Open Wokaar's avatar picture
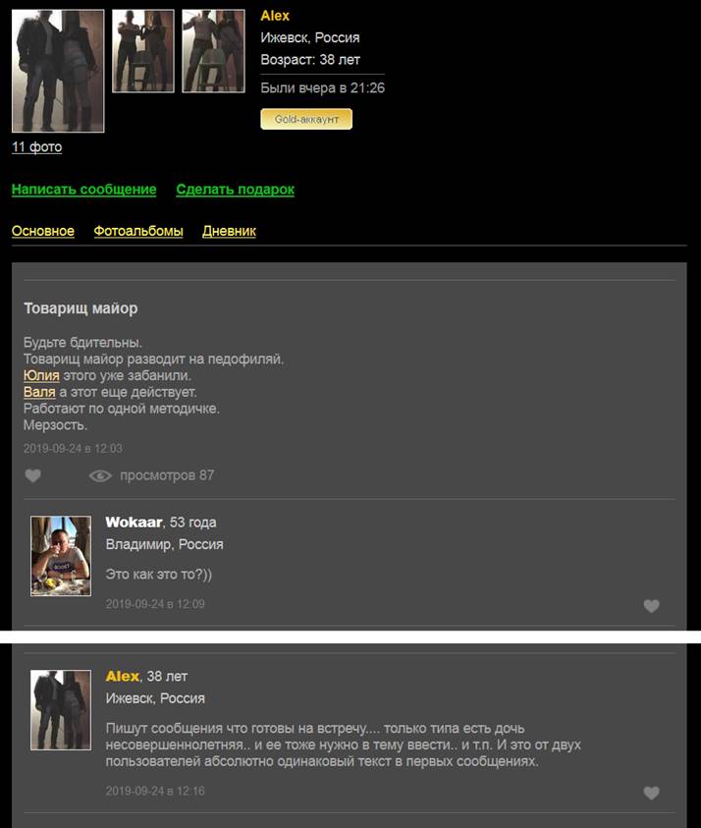This screenshot has height=828, width=701. (x=61, y=556)
